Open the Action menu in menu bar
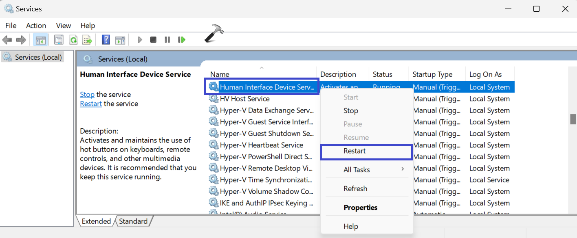This screenshot has height=238, width=577. [36, 26]
